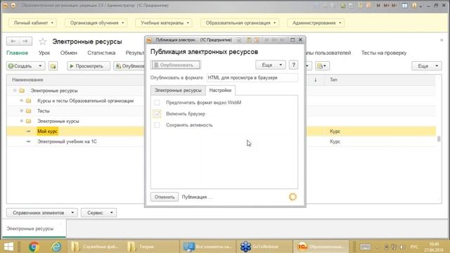The height and width of the screenshot is (253, 450).
Task: Click the M- button in main title bar
Action: 394,6
